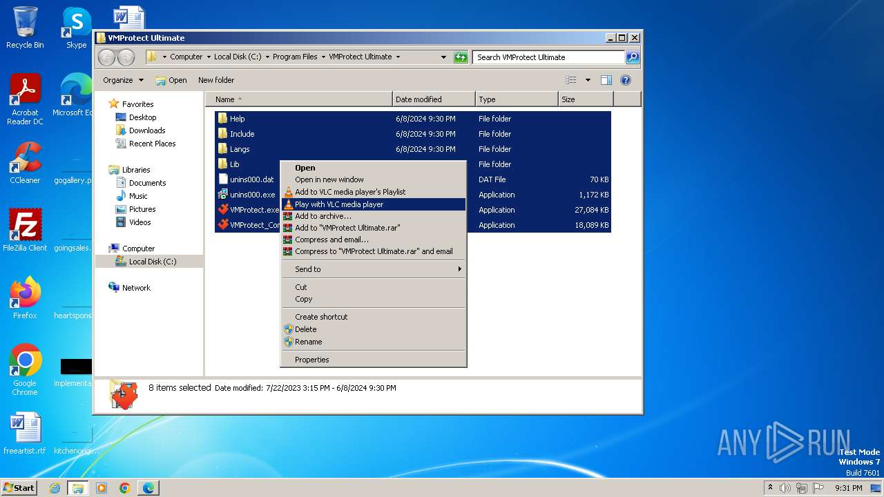Open the Organize dropdown menu
Viewport: 884px width, 497px height.
pos(123,80)
